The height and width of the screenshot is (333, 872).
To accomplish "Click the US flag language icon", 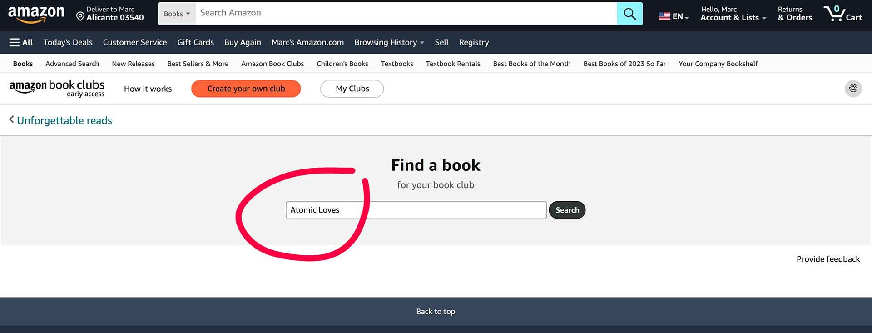I will tap(664, 16).
